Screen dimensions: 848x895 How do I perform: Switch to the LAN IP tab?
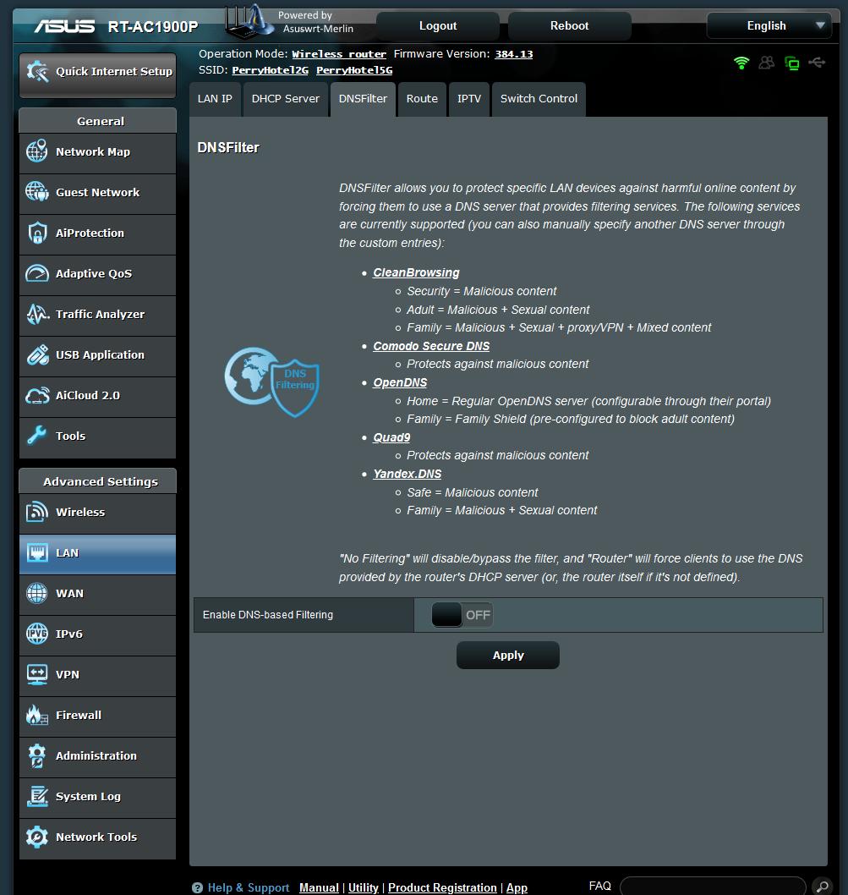(x=215, y=99)
